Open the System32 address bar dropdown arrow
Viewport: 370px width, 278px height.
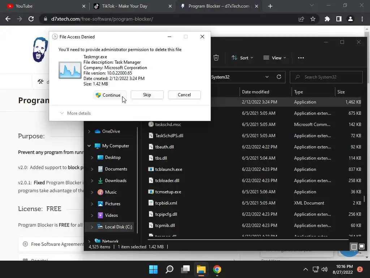[x=267, y=77]
